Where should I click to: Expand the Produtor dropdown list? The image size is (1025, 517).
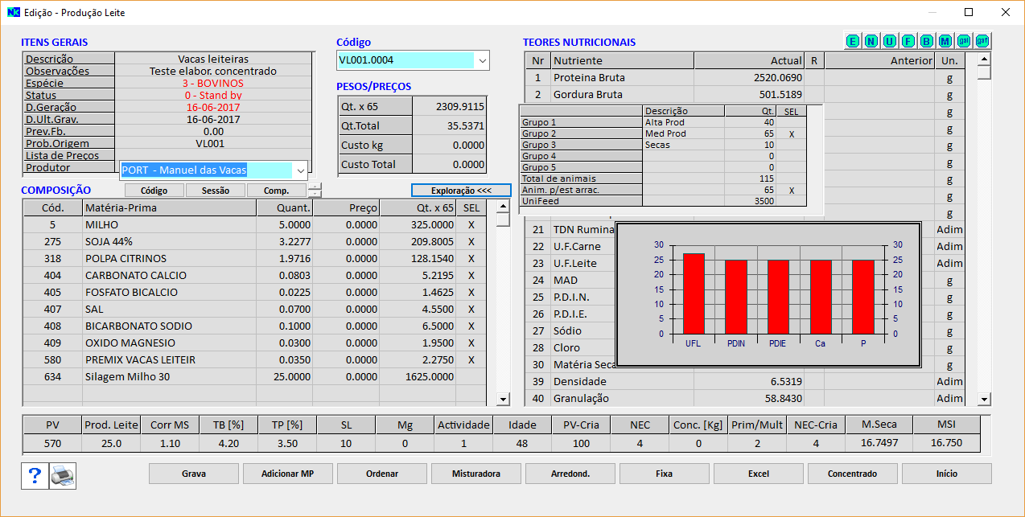(301, 170)
